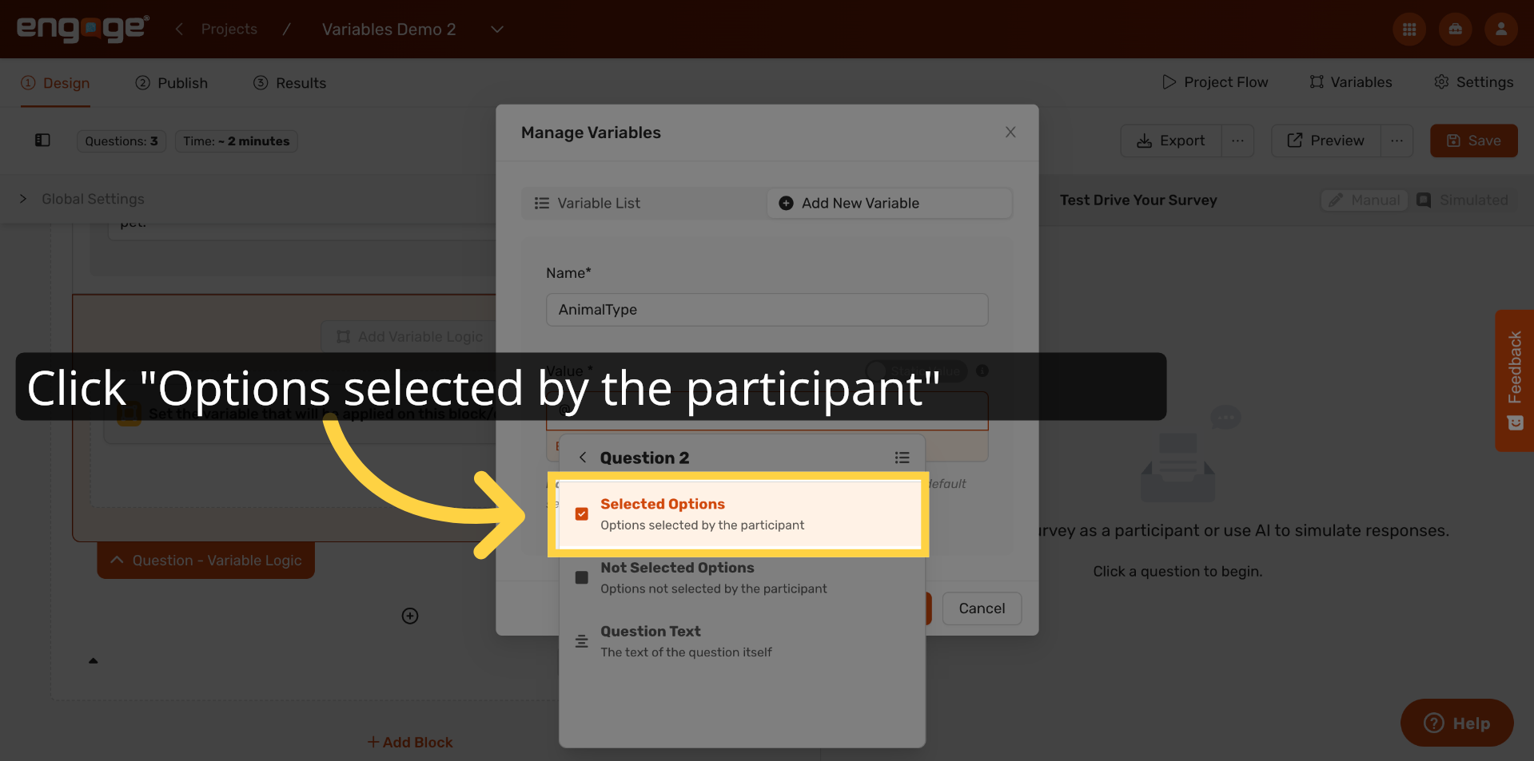Click the Export download icon
Image resolution: width=1534 pixels, height=761 pixels.
1145,141
